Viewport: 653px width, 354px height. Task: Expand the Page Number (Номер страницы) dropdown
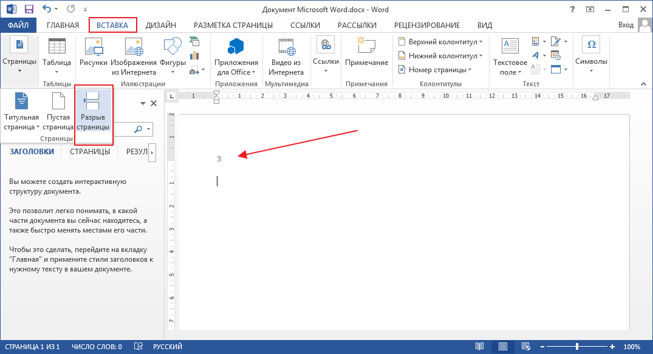click(x=436, y=70)
